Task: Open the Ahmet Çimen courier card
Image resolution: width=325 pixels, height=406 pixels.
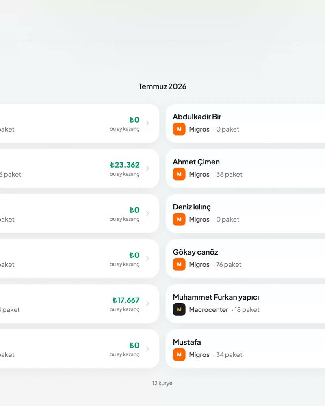Action: (x=245, y=168)
